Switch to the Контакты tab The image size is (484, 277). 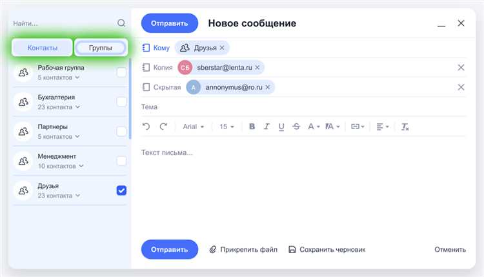click(x=43, y=48)
